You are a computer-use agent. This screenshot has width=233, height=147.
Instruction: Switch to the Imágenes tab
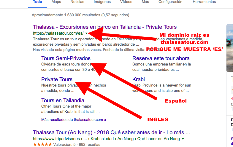102,2
